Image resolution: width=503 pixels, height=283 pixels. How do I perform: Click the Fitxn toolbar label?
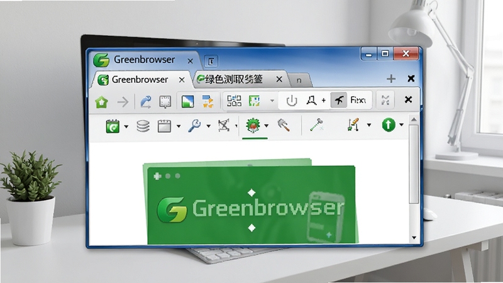pyautogui.click(x=358, y=100)
